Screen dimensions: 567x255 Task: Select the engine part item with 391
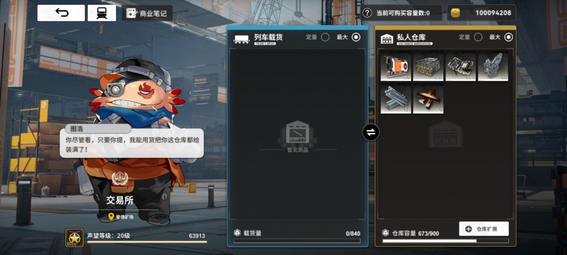tap(460, 66)
